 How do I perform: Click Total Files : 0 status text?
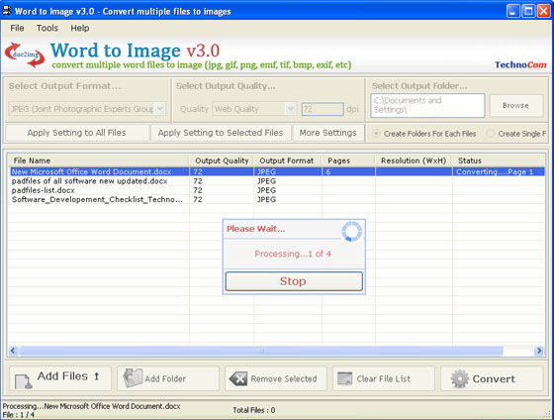pyautogui.click(x=254, y=410)
